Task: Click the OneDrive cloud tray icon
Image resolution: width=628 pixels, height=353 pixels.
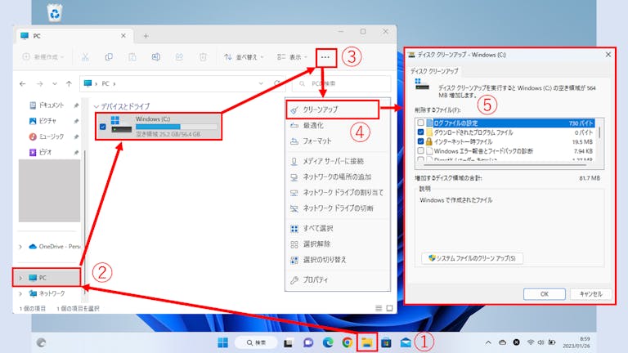Action: tap(502, 342)
